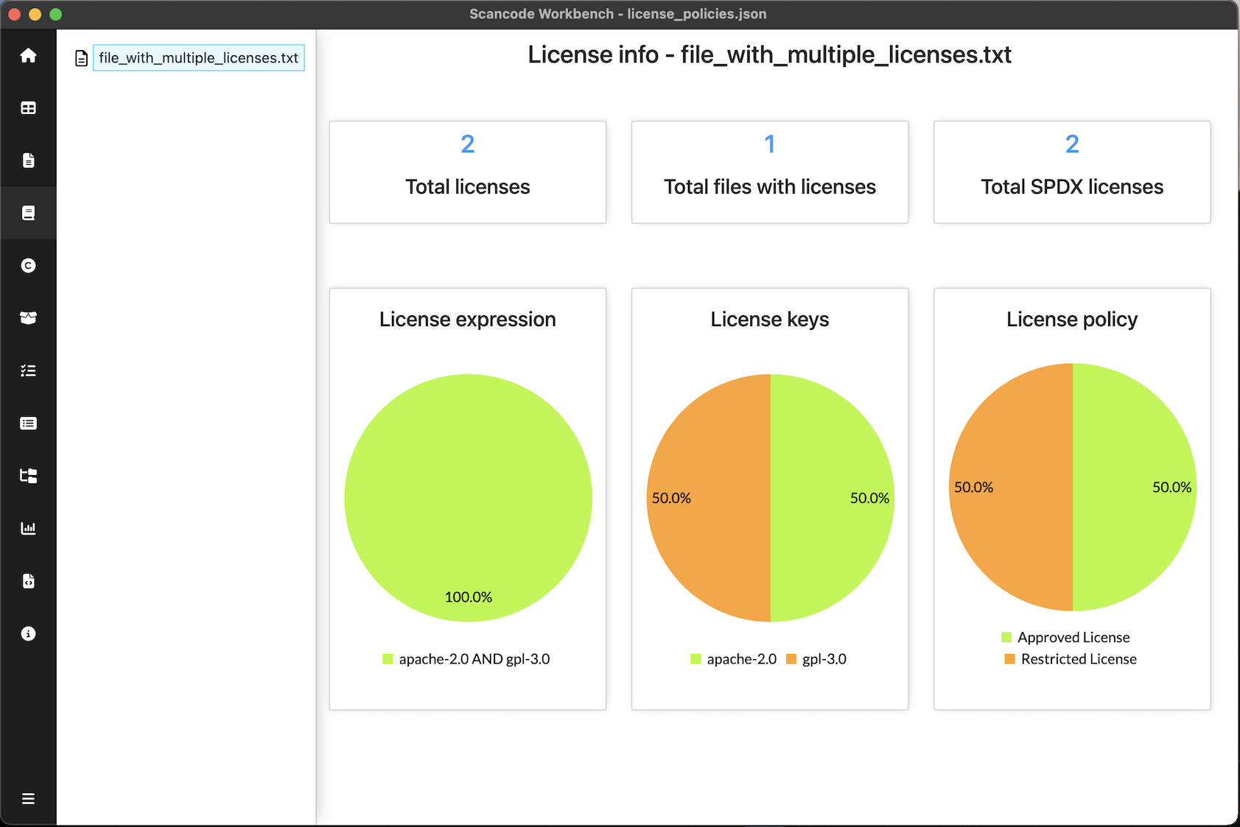1240x827 pixels.
Task: Open the File info dashboard icon
Action: pos(28,161)
